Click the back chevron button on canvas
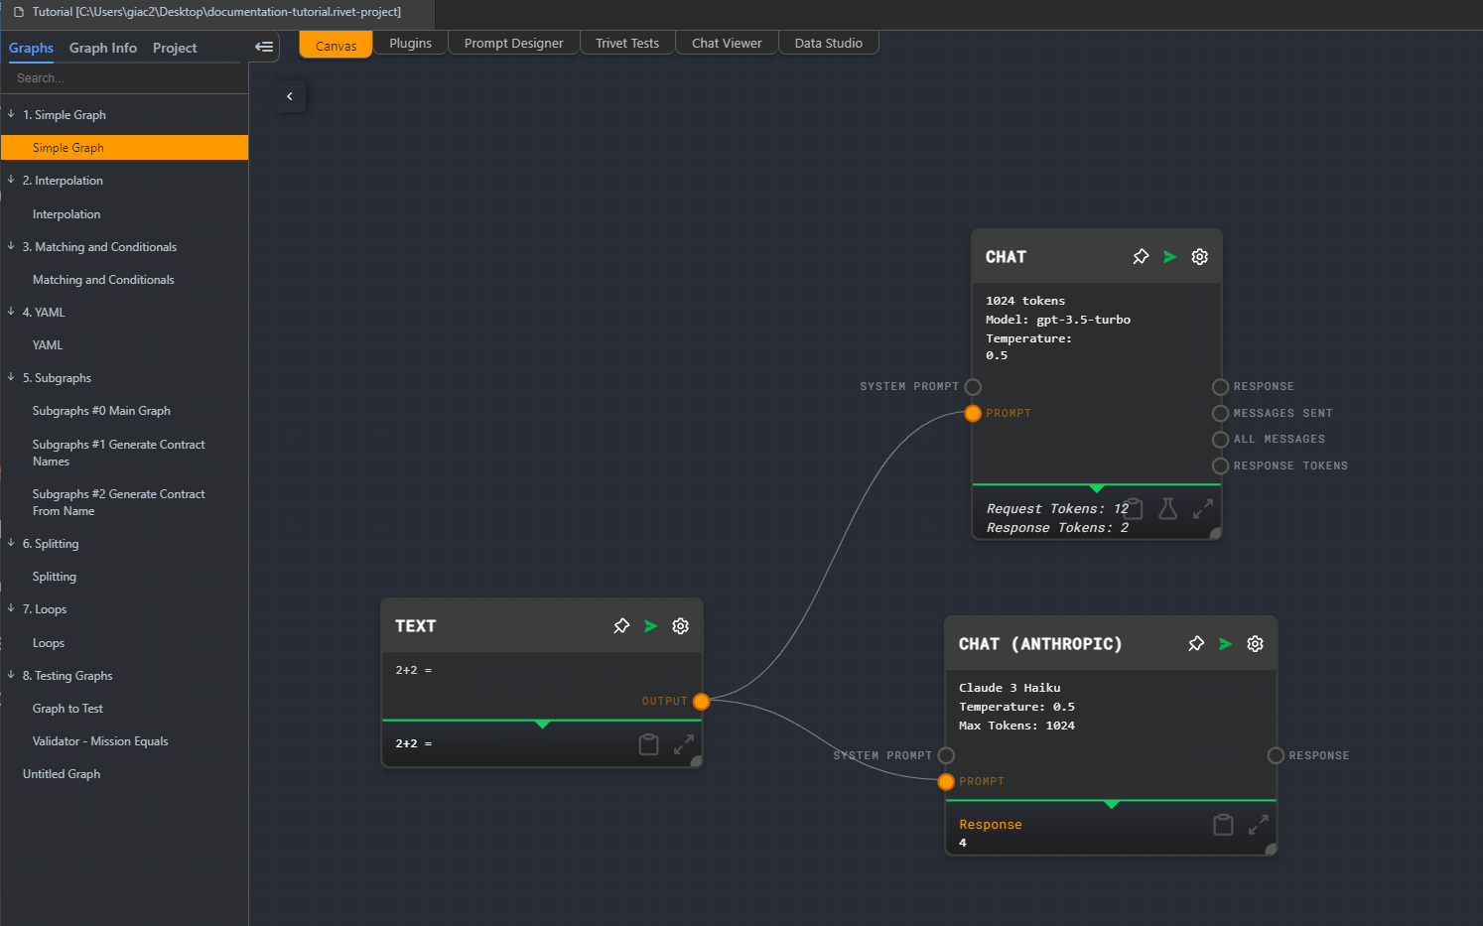 [x=290, y=96]
